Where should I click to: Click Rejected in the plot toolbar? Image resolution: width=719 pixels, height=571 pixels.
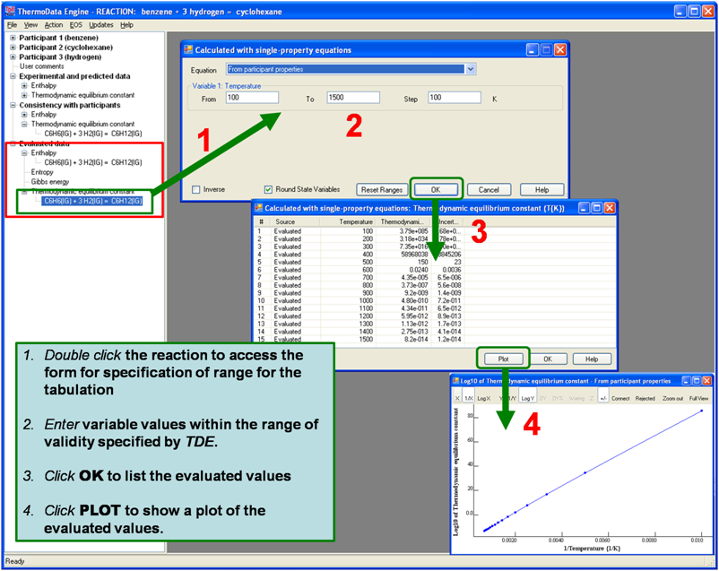pyautogui.click(x=645, y=398)
